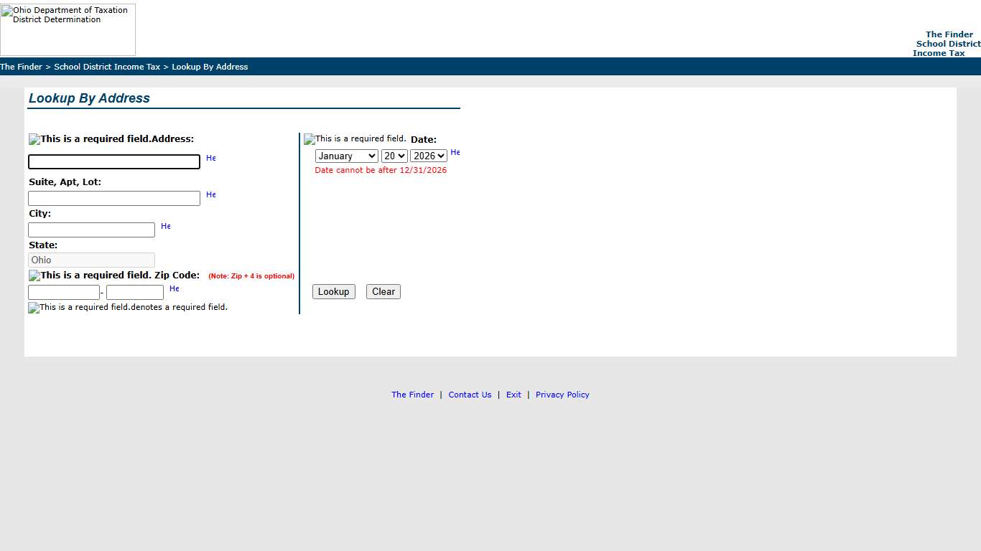The width and height of the screenshot is (981, 551).
Task: Open help beside Suite, Apt, Lot field
Action: click(210, 194)
